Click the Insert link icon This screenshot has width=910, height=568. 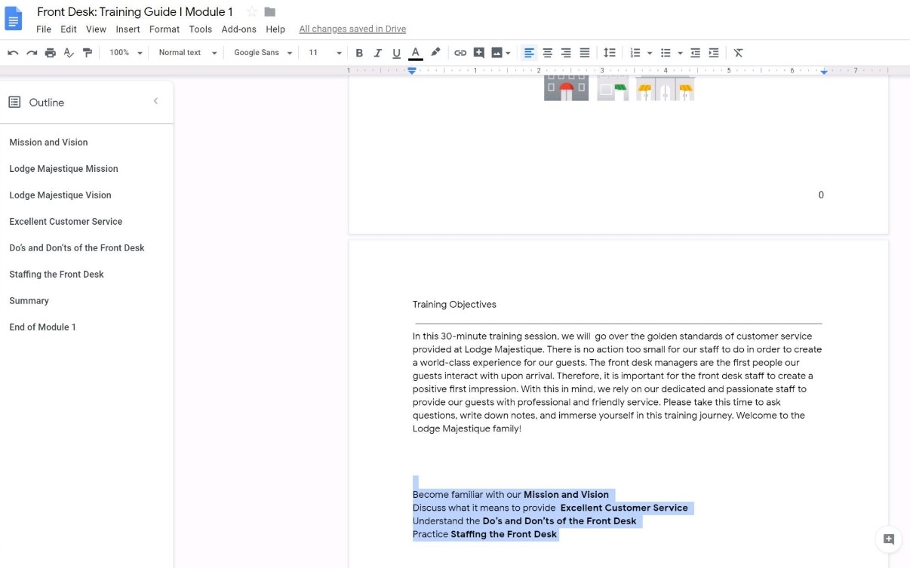[x=460, y=53]
